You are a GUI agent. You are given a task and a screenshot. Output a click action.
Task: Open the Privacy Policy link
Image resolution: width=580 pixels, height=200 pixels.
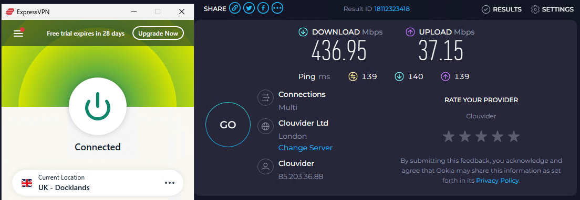click(x=498, y=181)
